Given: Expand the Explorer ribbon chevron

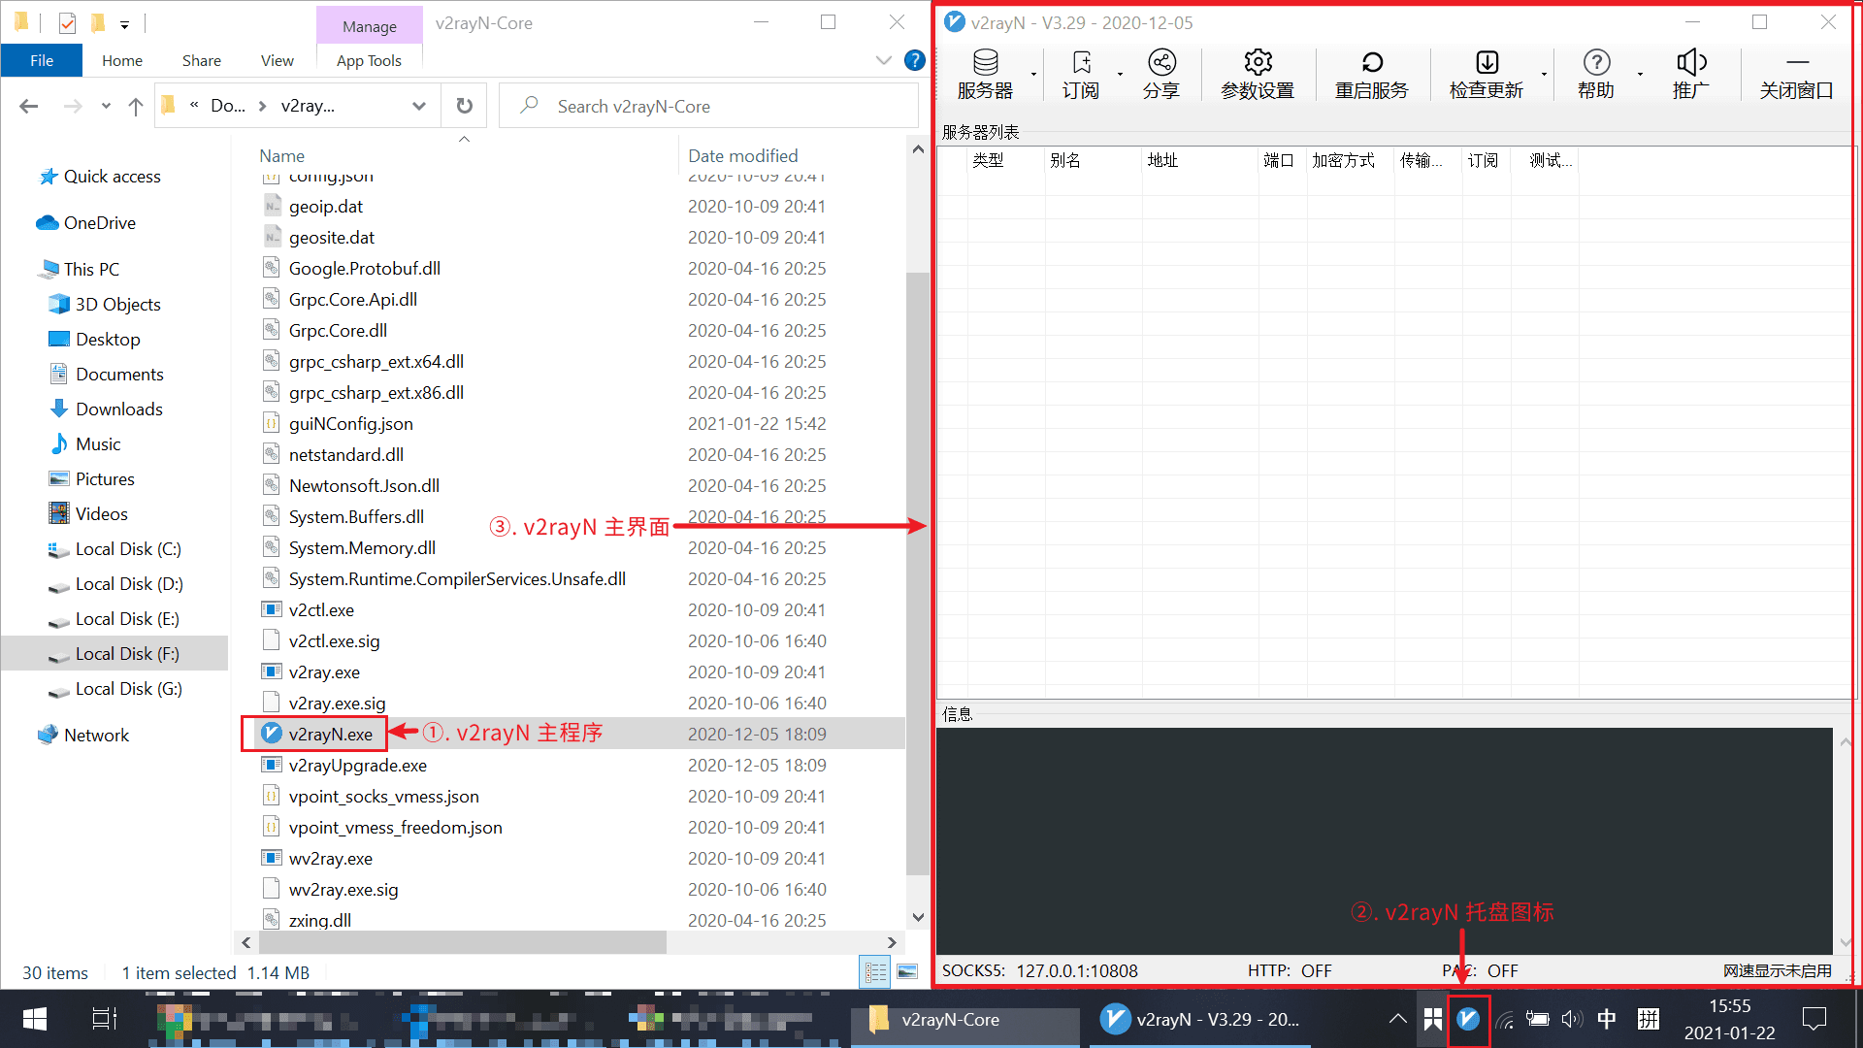Looking at the screenshot, I should point(884,60).
